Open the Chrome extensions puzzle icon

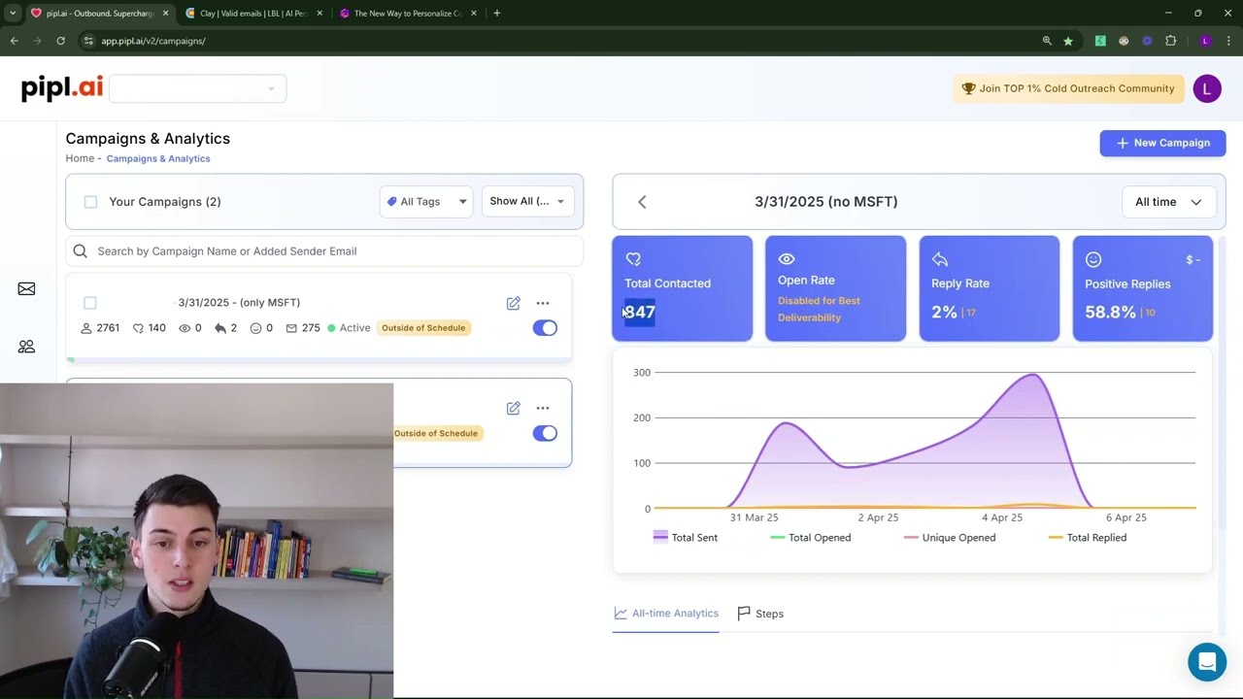tap(1170, 41)
